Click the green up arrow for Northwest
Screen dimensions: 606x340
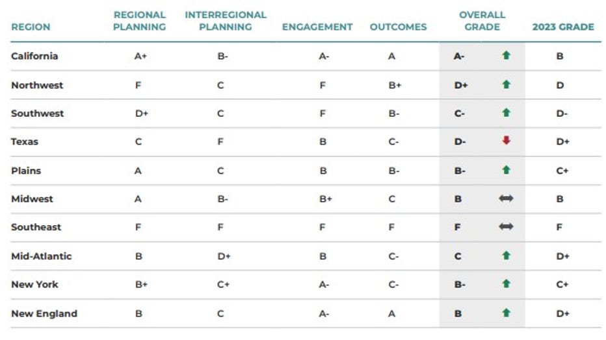point(506,85)
